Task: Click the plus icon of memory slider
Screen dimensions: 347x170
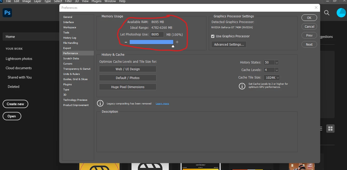Action: click(177, 42)
